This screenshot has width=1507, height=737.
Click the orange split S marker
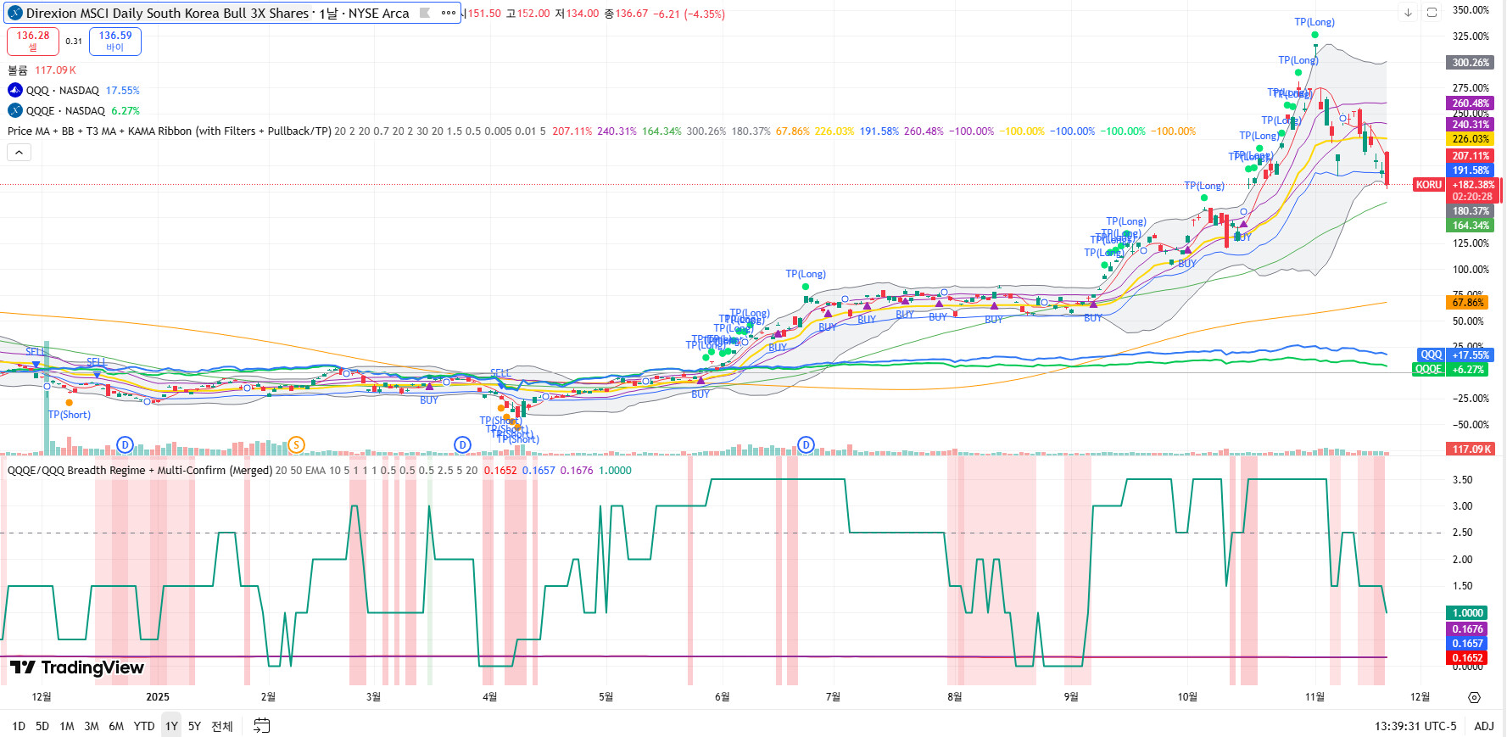tap(296, 444)
